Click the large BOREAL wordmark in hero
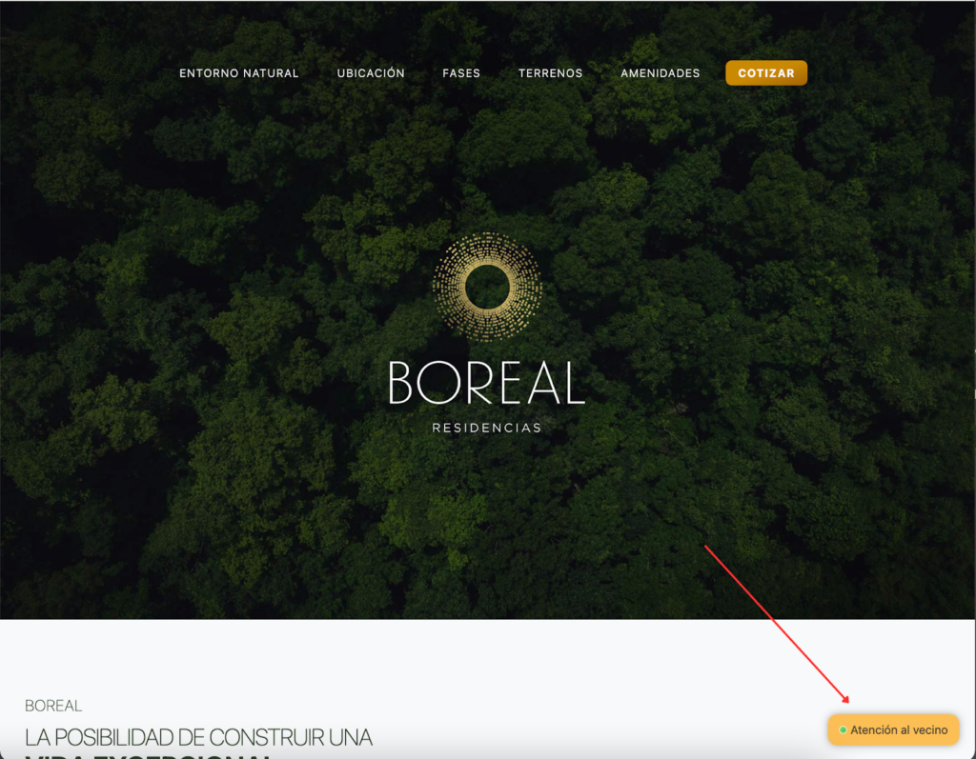976x759 pixels. [486, 383]
